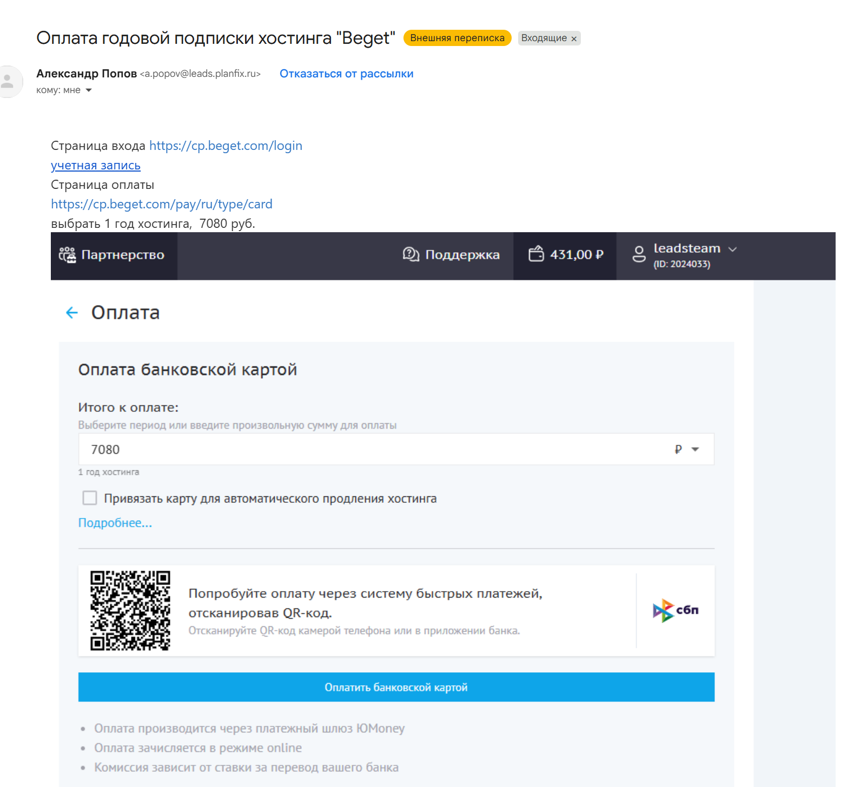Open the Партнерство menu item
Image resolution: width=854 pixels, height=787 pixels.
coord(114,255)
